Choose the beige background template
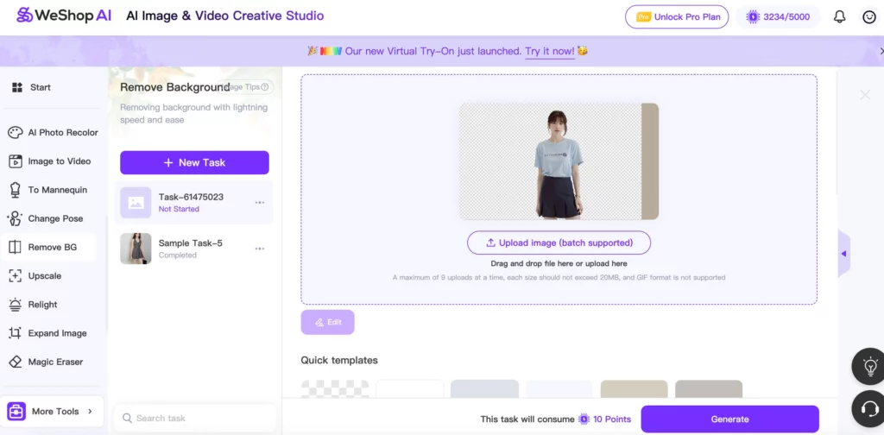 click(x=635, y=389)
